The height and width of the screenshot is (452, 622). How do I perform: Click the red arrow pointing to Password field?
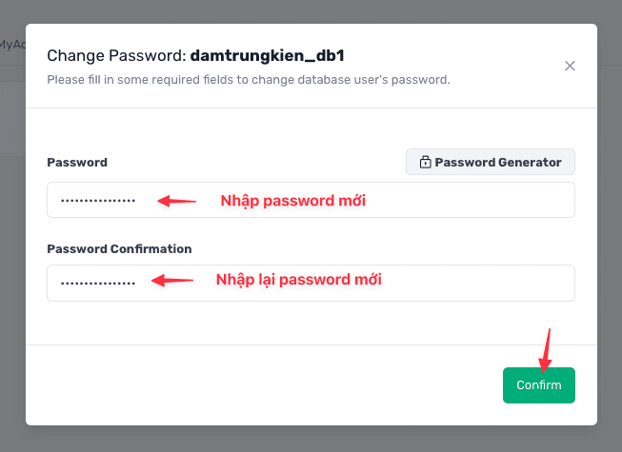(177, 201)
